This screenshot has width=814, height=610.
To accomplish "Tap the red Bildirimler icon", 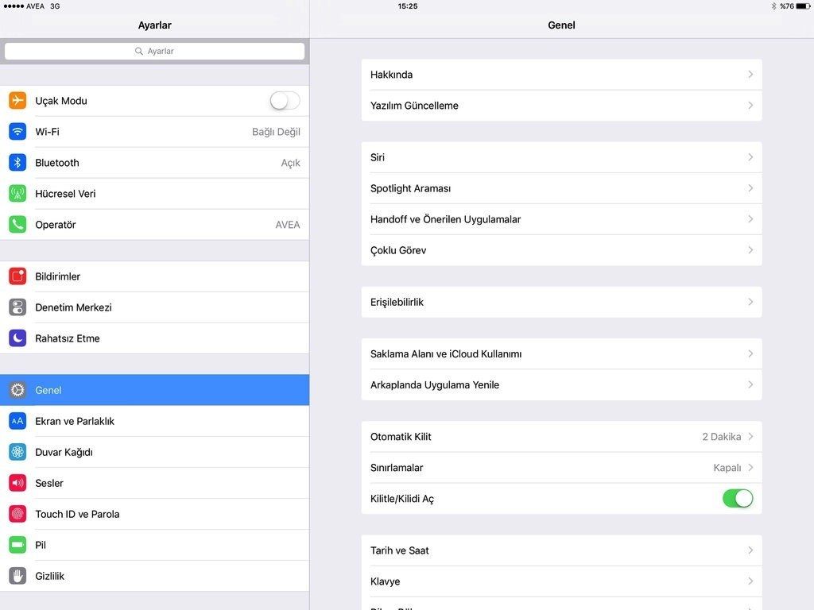I will [17, 276].
